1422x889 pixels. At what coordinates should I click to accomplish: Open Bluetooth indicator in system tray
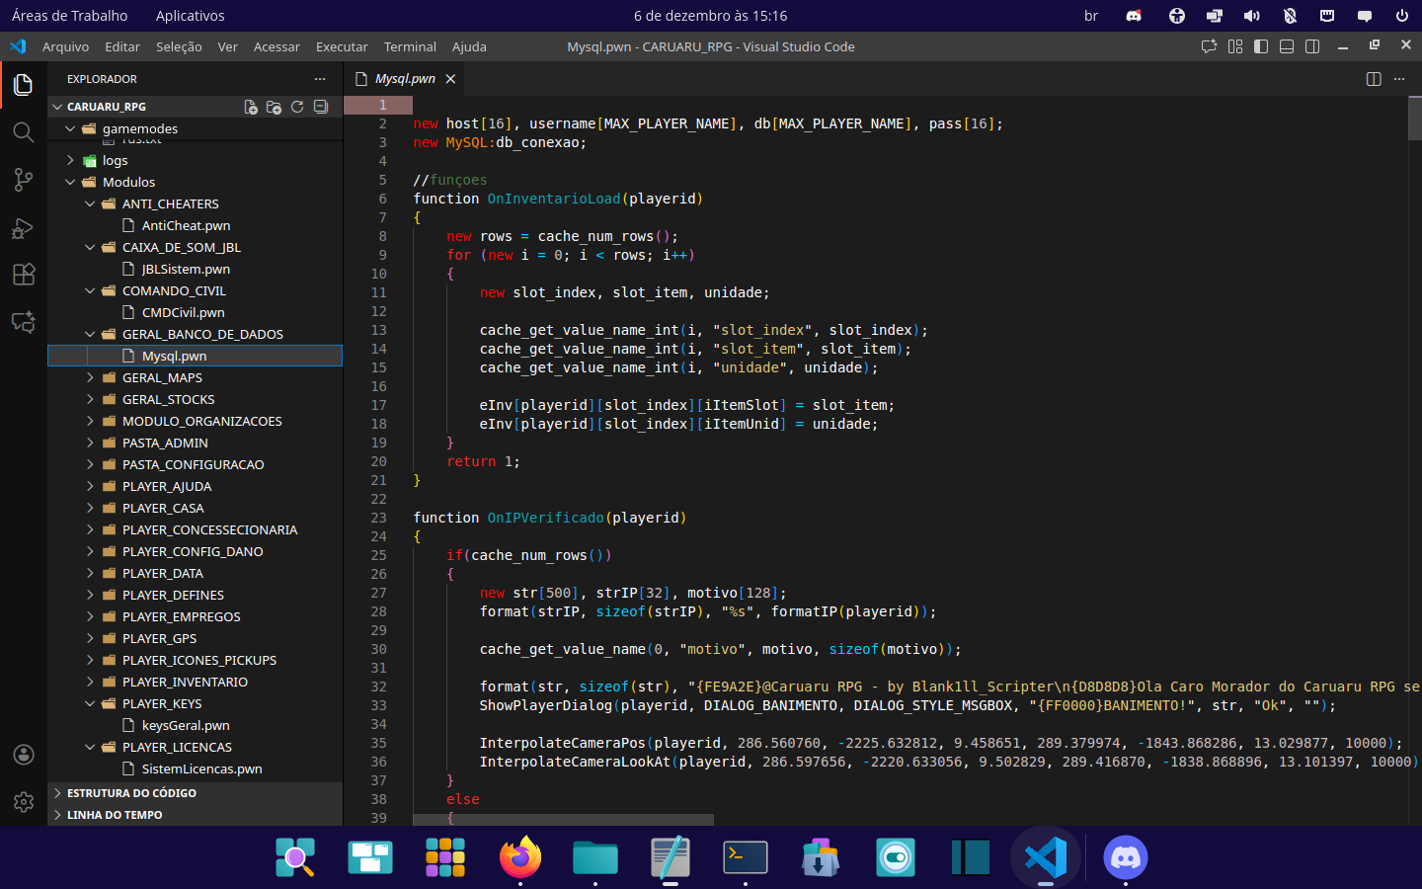[x=1290, y=16]
